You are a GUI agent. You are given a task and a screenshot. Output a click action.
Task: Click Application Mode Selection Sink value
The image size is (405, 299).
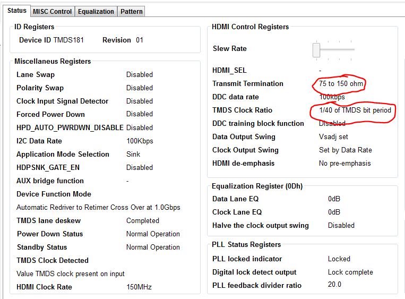(133, 155)
